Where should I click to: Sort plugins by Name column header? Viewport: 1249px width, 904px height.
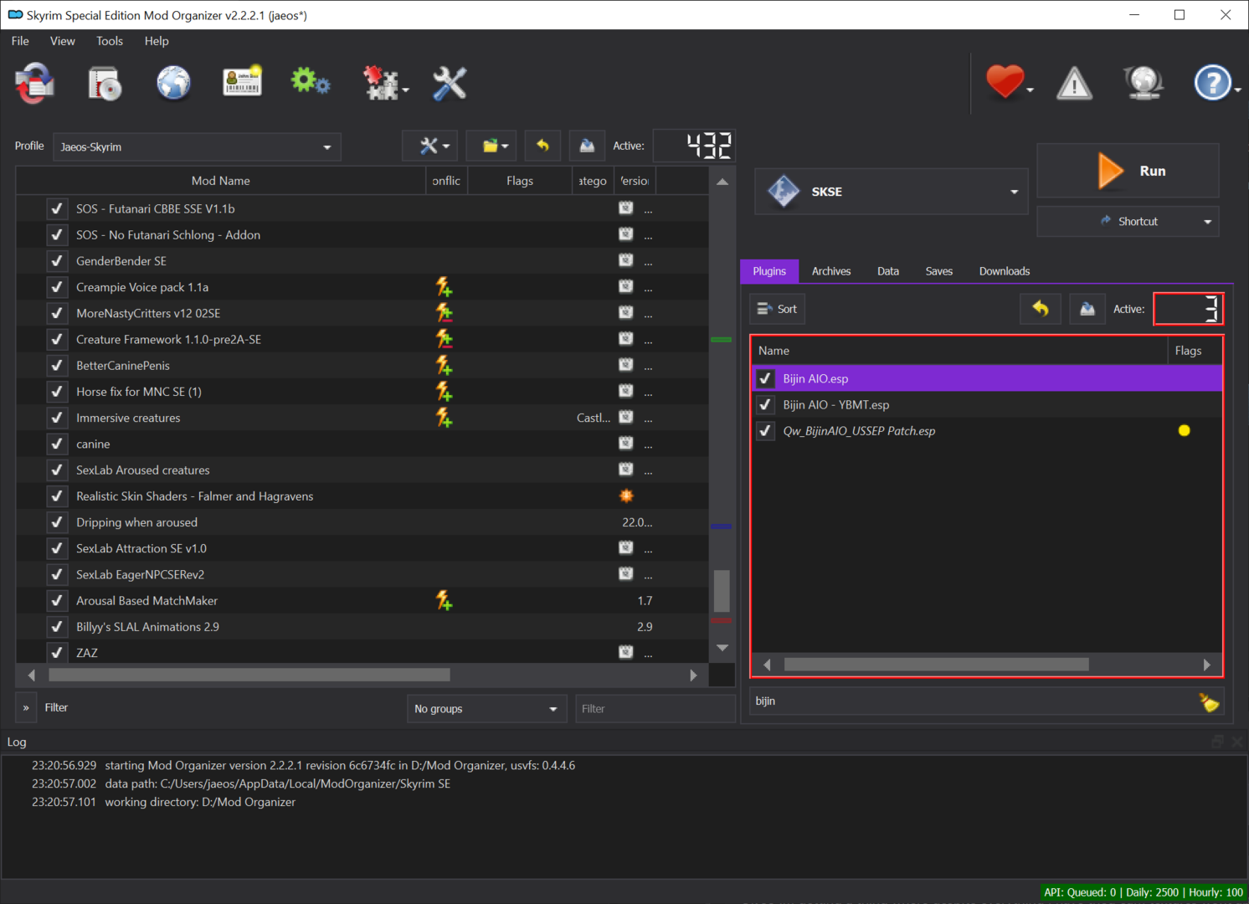point(959,351)
